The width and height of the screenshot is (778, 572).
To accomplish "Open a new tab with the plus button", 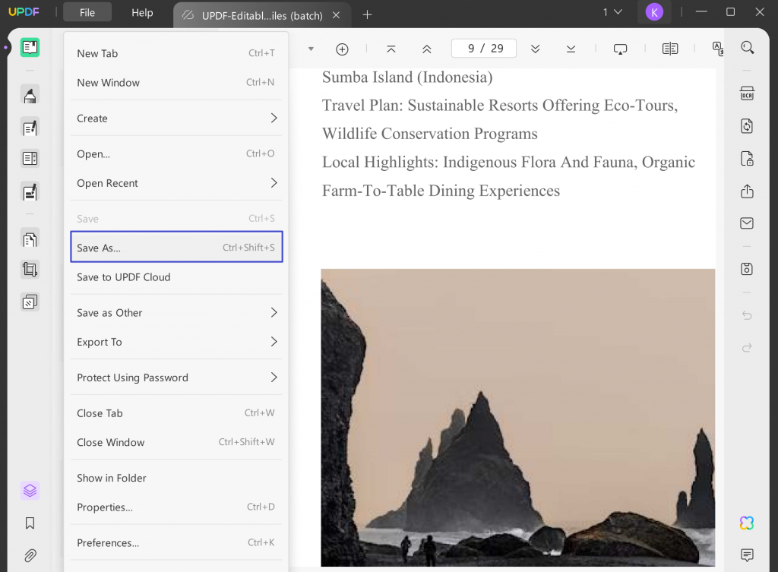I will [367, 13].
